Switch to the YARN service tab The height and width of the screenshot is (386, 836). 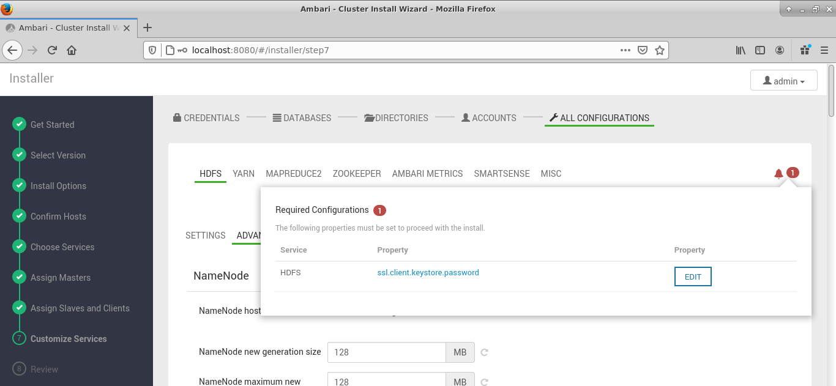click(x=244, y=174)
